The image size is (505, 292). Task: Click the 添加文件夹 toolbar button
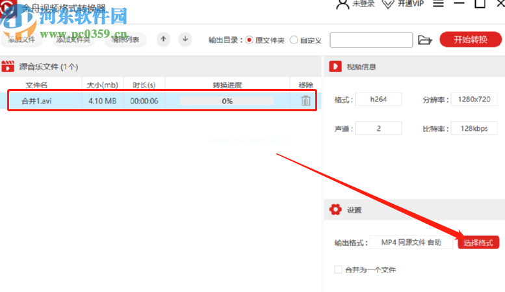click(72, 40)
